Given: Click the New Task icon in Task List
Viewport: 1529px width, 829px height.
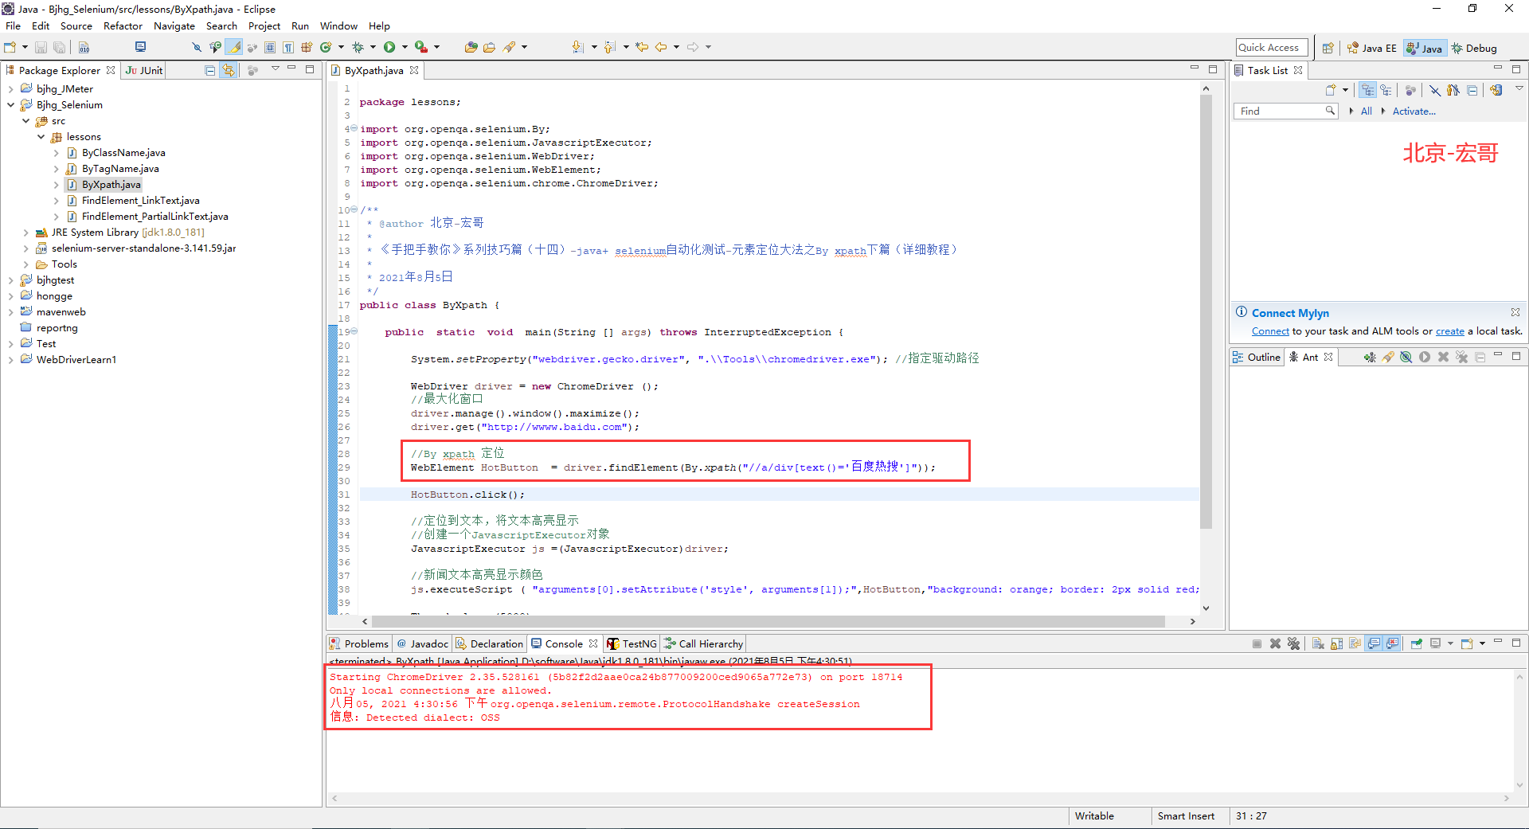Looking at the screenshot, I should (1330, 90).
